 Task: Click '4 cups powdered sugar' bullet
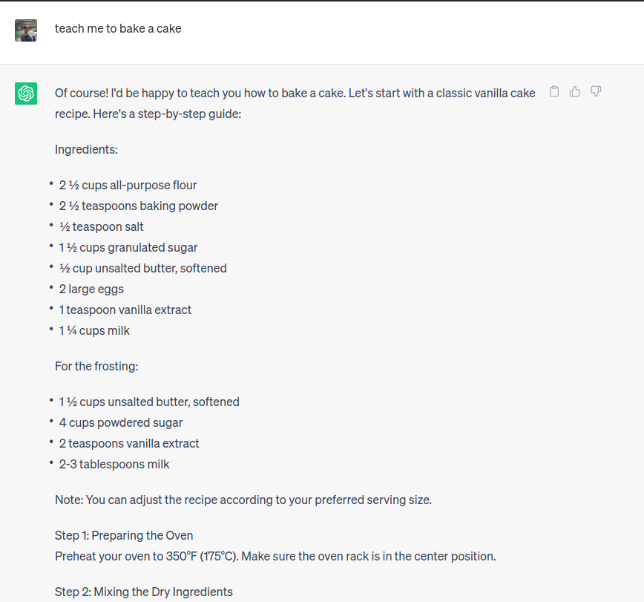121,423
